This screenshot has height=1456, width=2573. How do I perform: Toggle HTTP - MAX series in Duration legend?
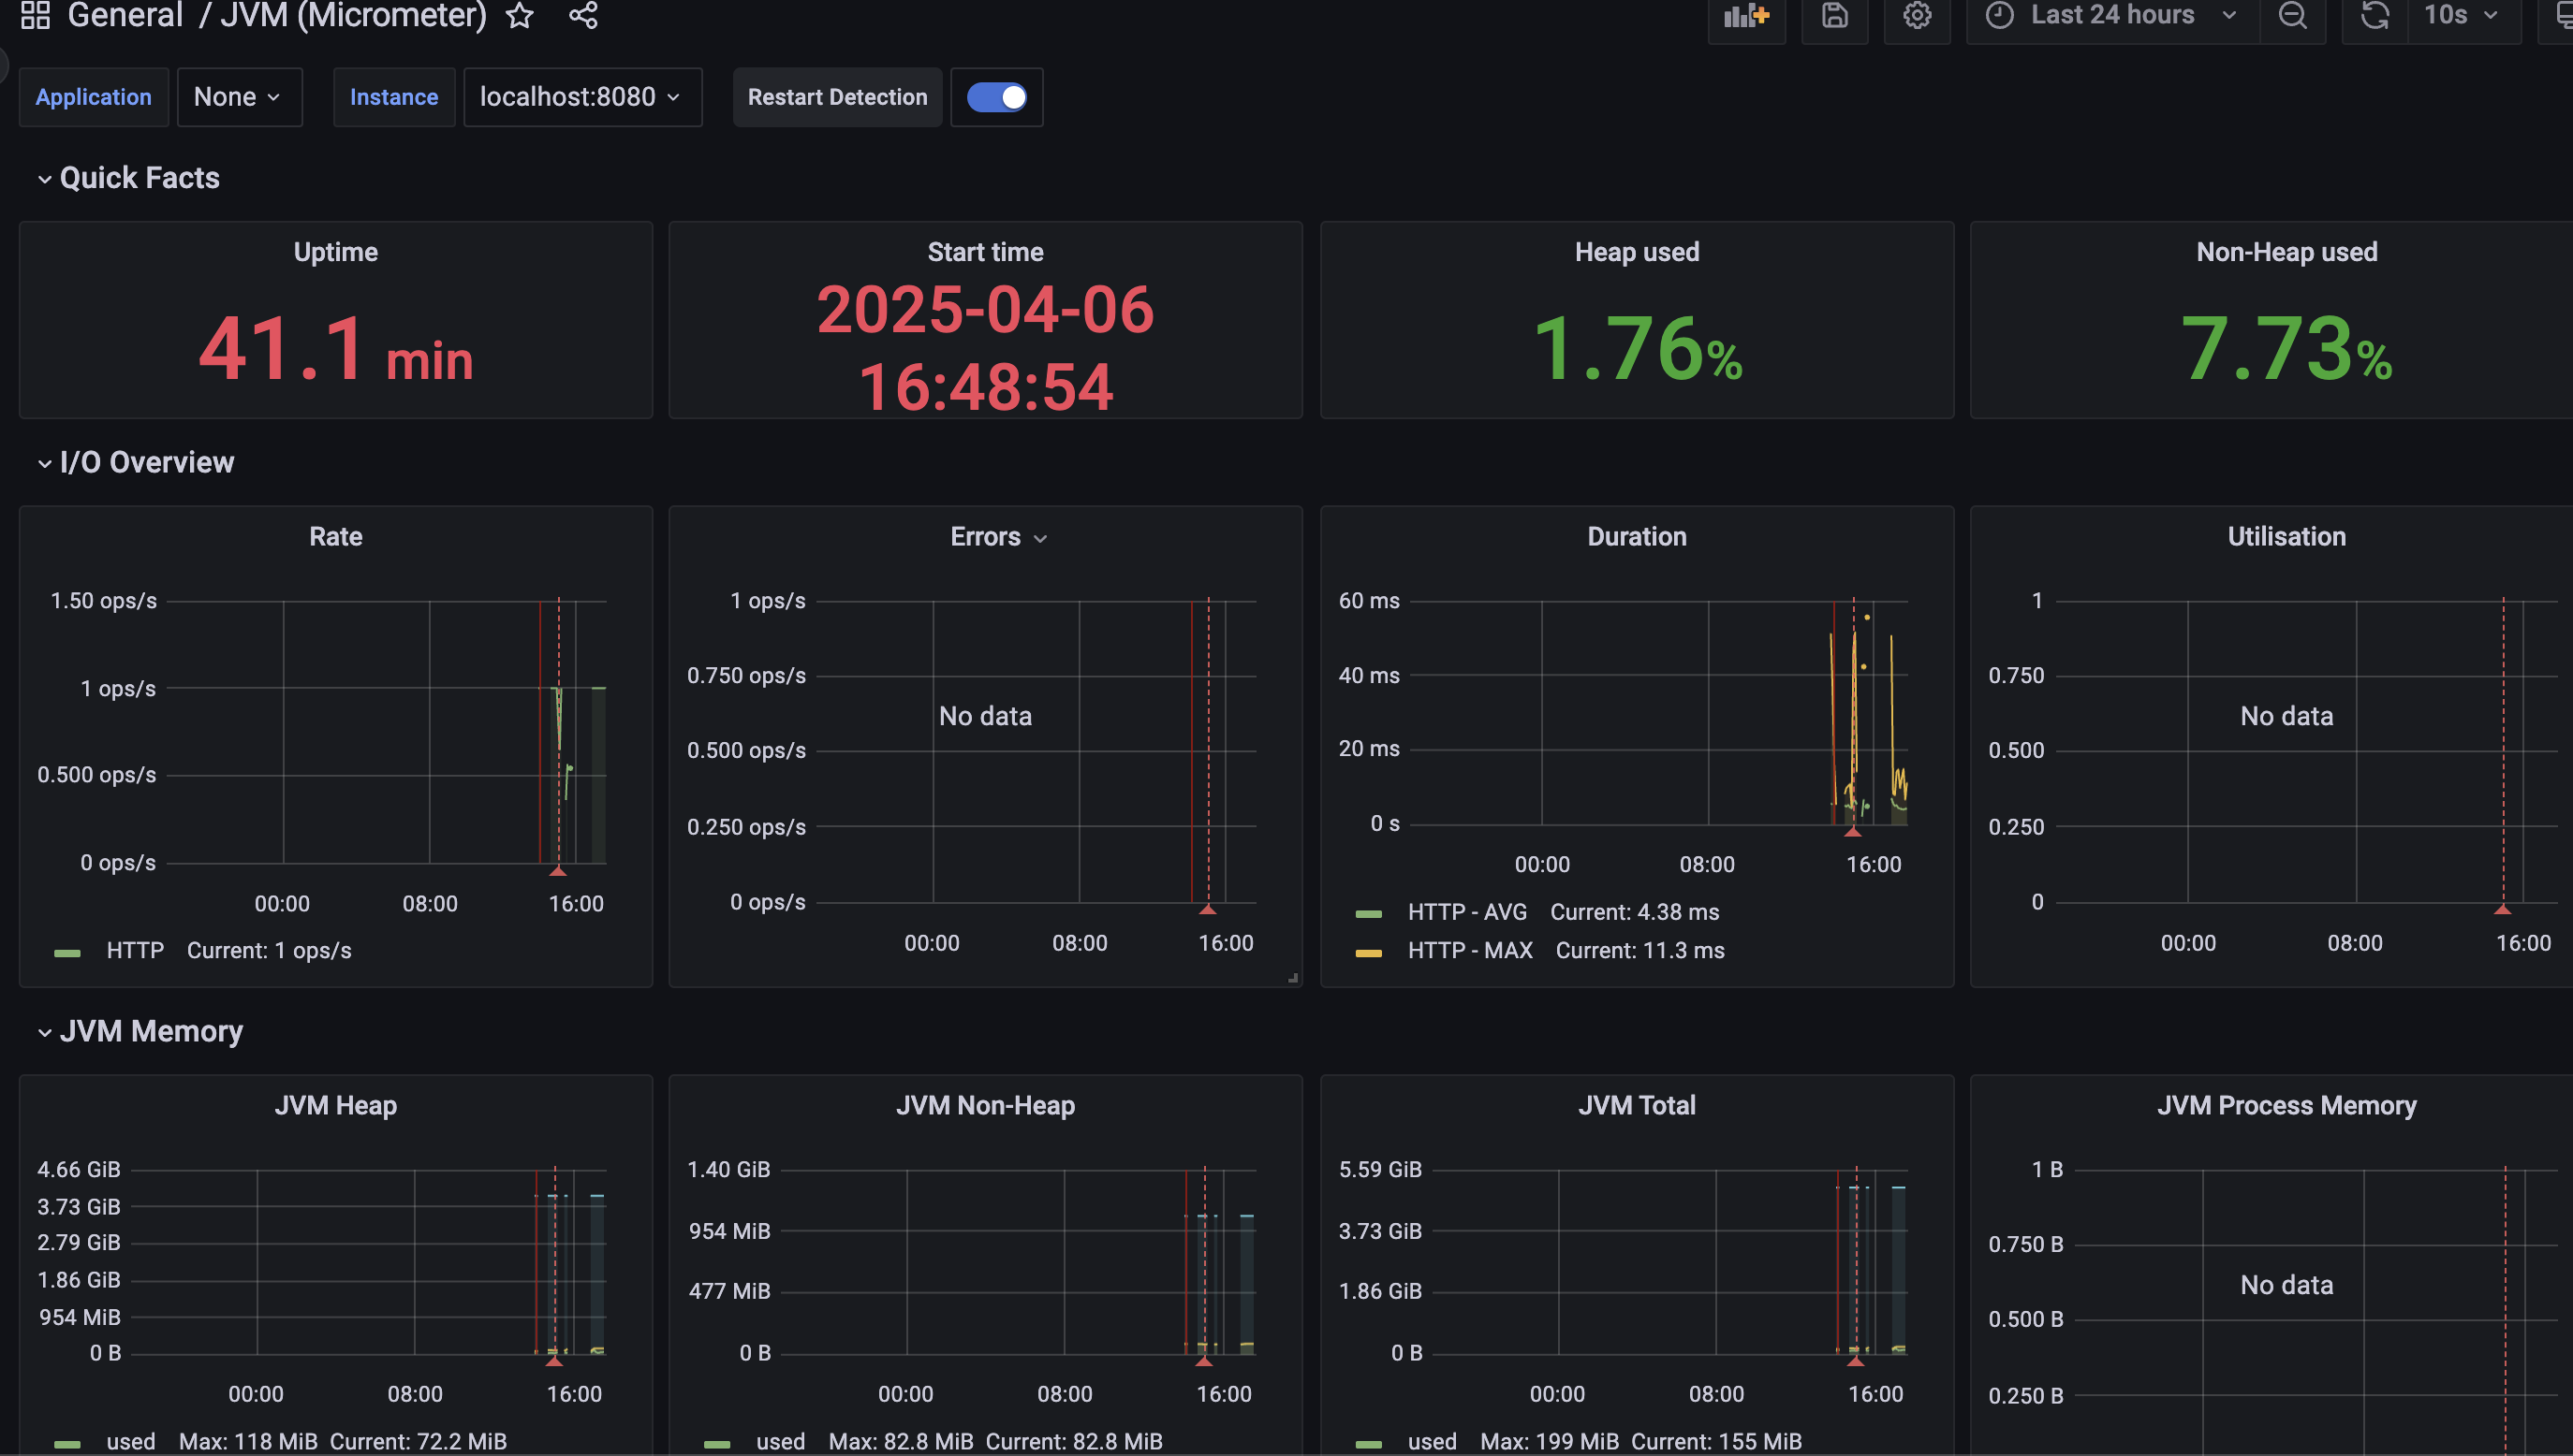(1470, 950)
